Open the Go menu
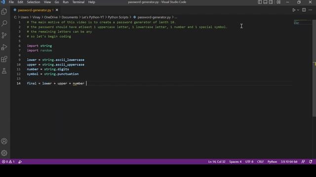This screenshot has width=316, height=177. (57, 2)
